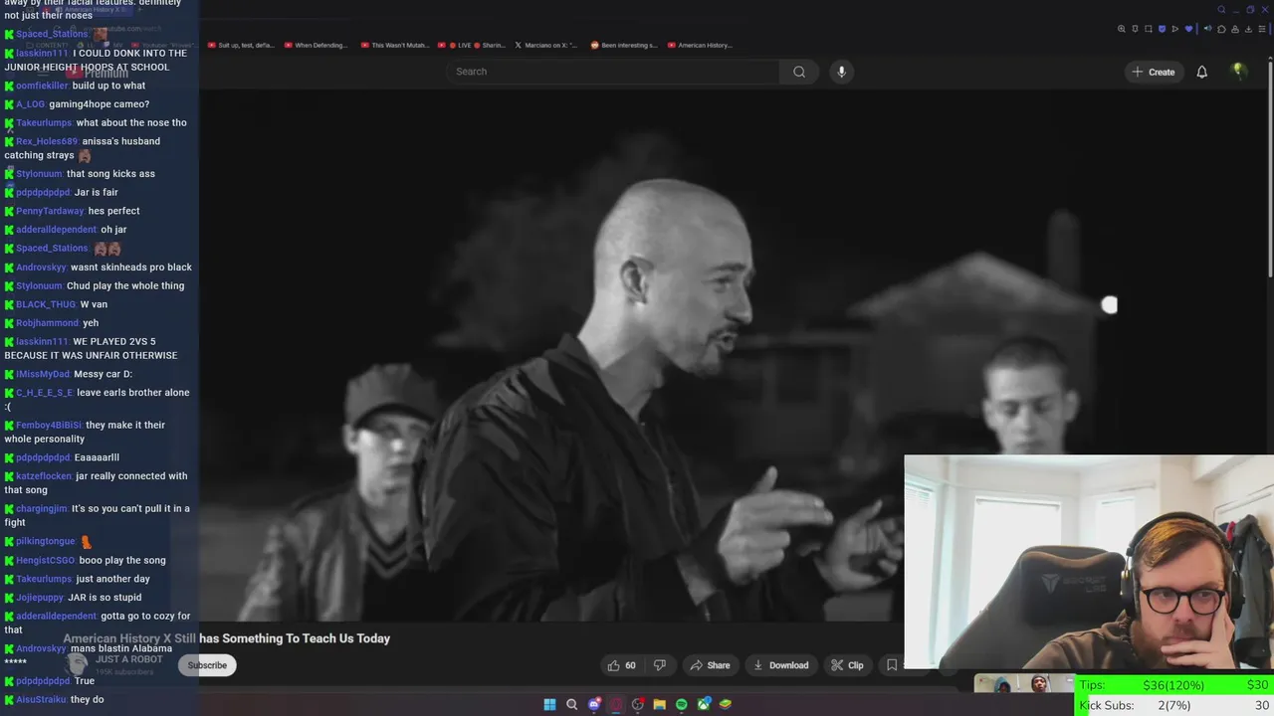Focus the YouTube search field
Screen dimensions: 1274x716
pos(612,72)
